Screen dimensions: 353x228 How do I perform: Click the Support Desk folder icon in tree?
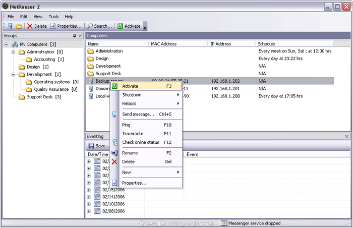pyautogui.click(x=22, y=97)
